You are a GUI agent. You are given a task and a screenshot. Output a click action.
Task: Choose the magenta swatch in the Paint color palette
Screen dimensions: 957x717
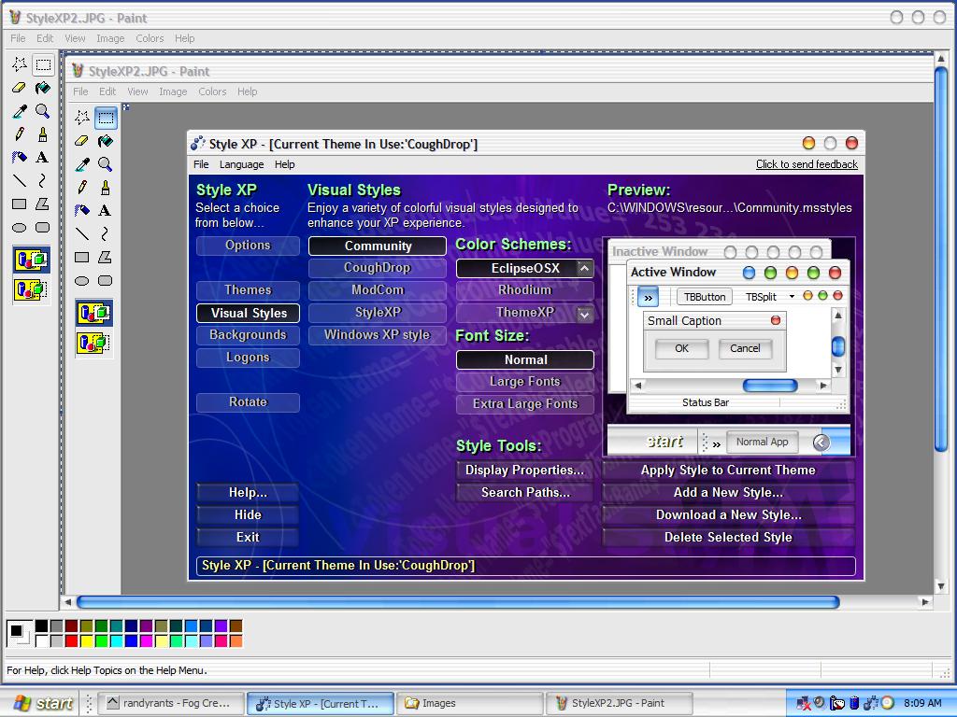[146, 640]
